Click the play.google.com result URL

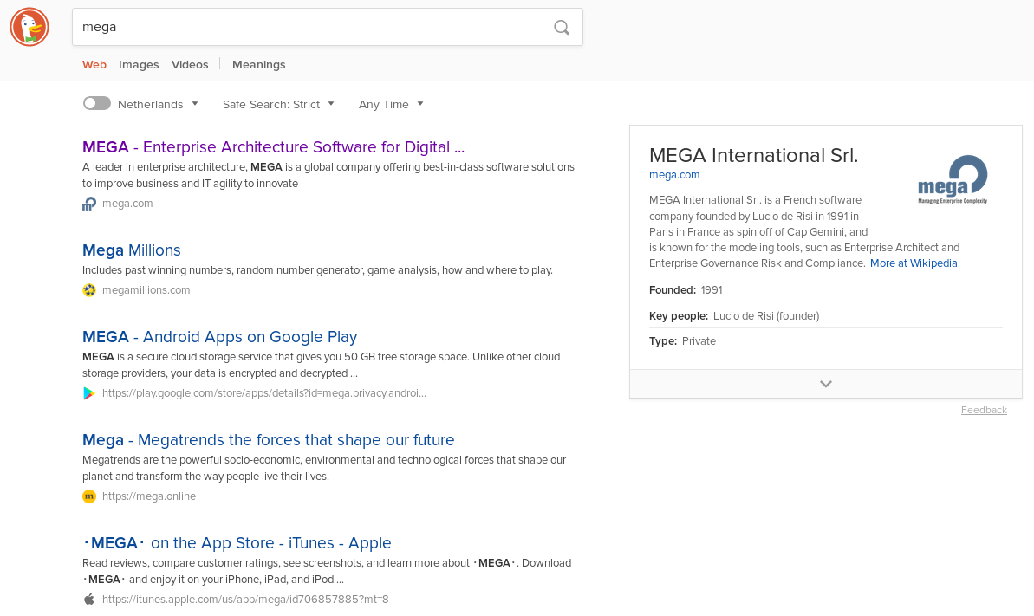tap(263, 393)
